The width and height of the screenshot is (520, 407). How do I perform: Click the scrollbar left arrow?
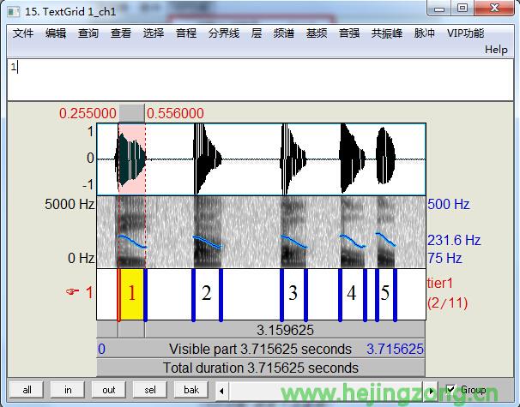point(221,390)
